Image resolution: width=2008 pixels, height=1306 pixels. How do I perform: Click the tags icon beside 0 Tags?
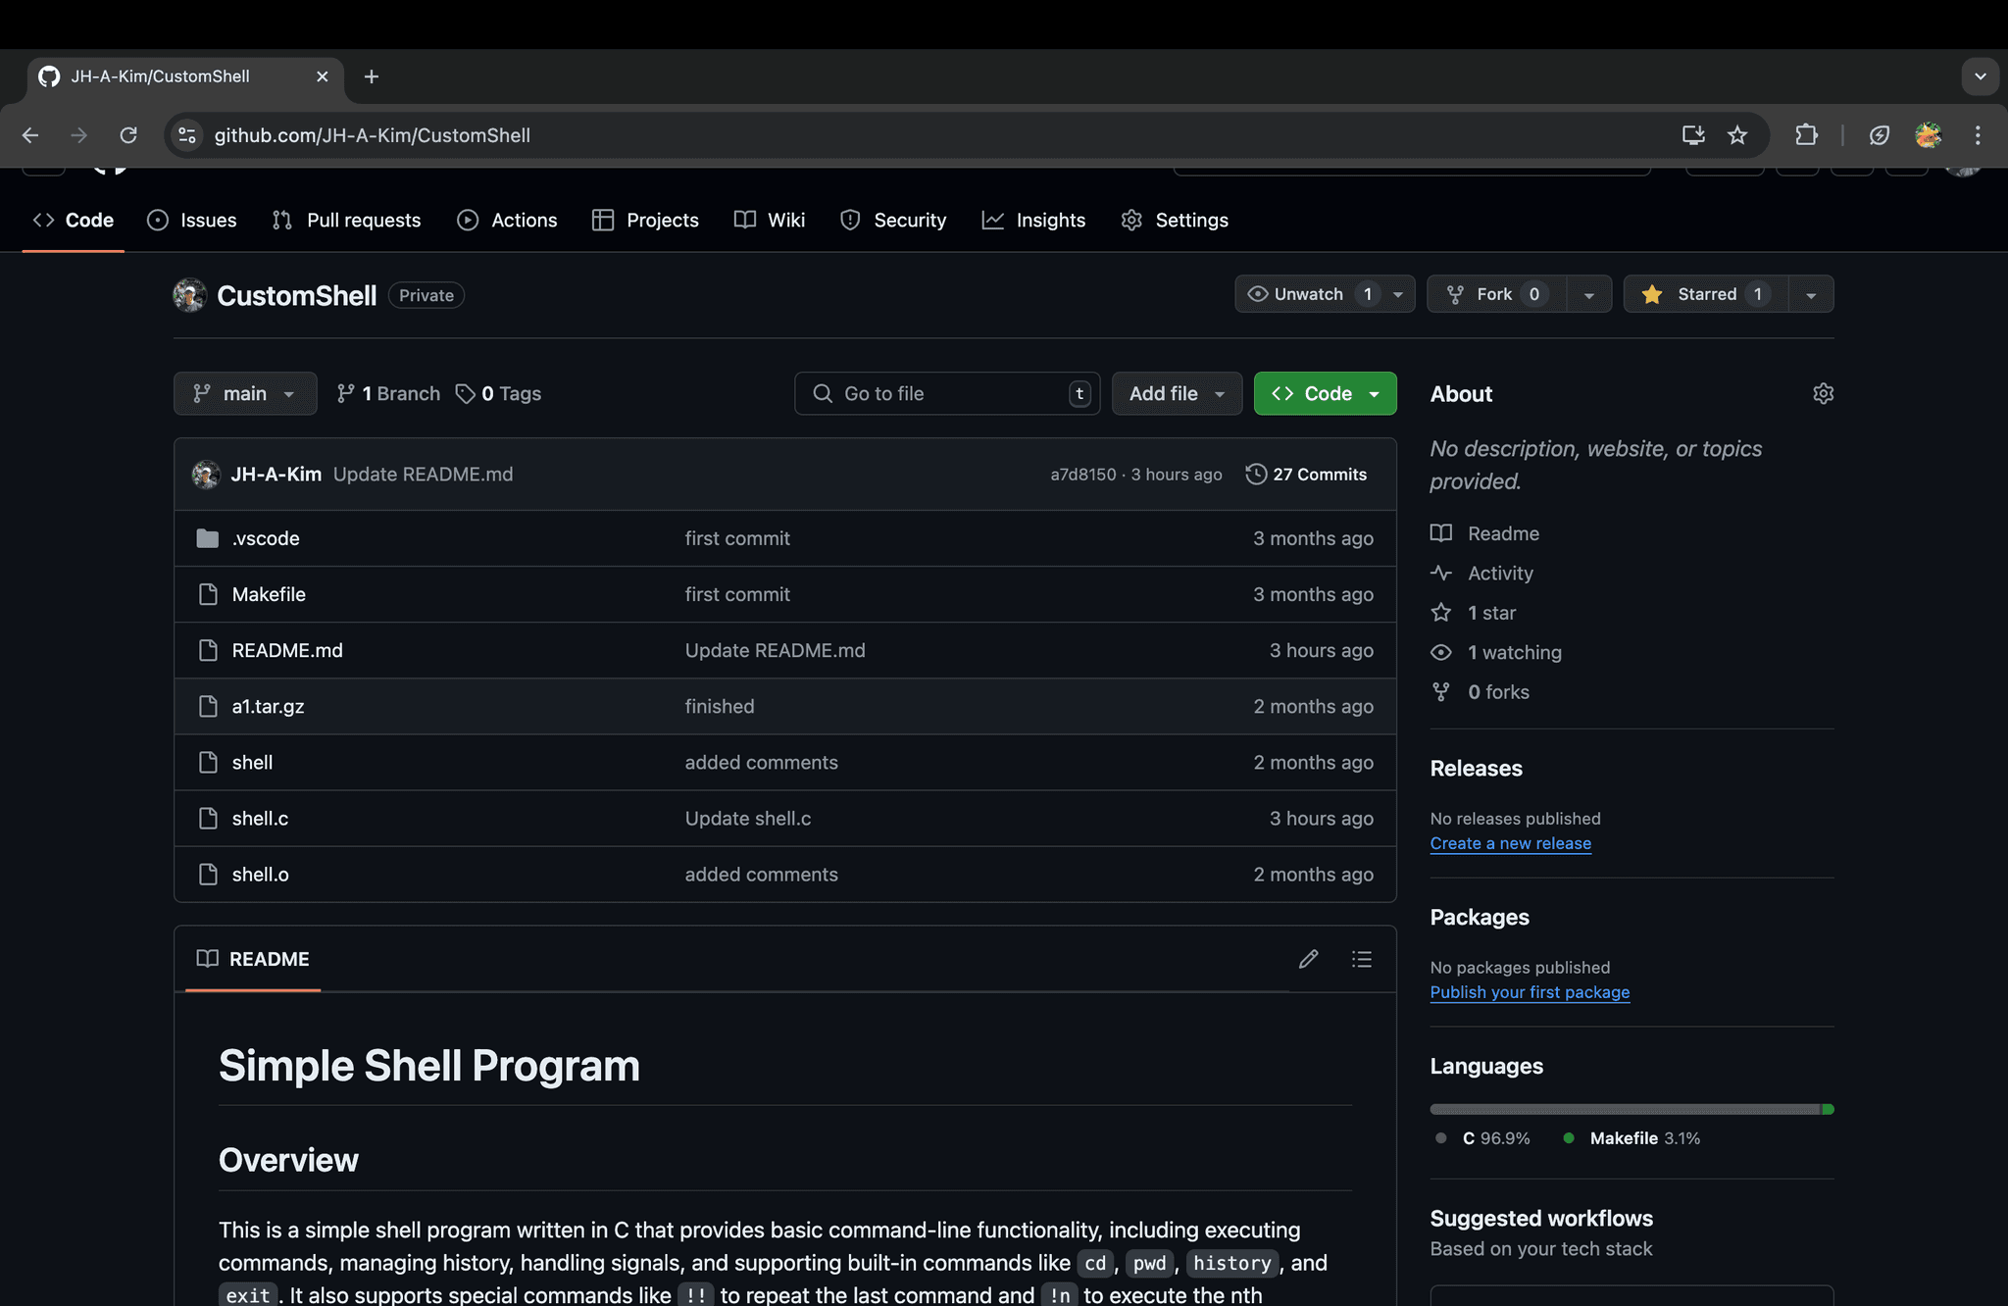[x=465, y=393]
